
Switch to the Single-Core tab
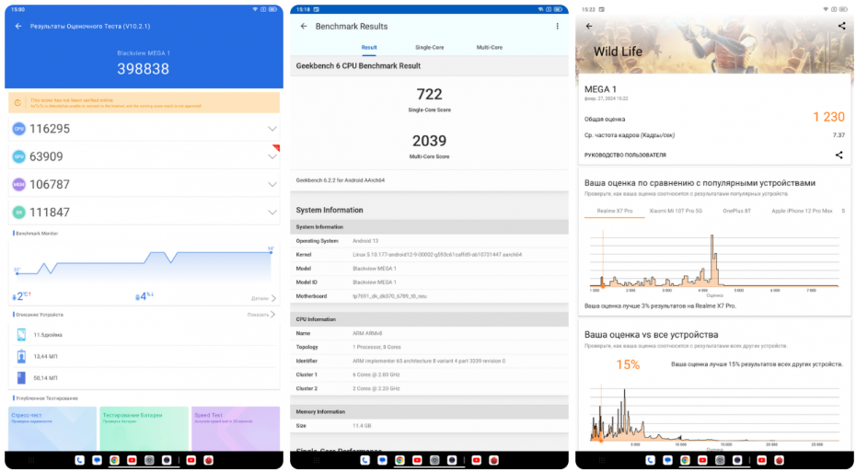click(430, 48)
